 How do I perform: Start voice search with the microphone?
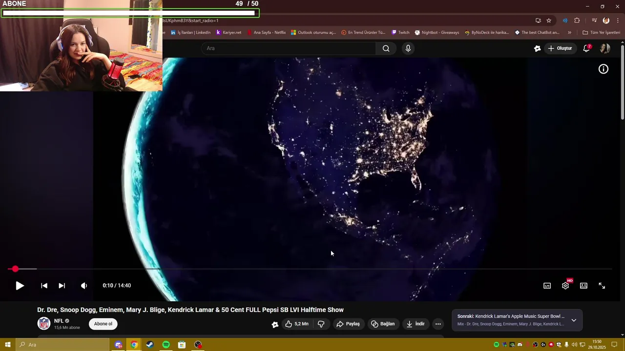pyautogui.click(x=408, y=48)
